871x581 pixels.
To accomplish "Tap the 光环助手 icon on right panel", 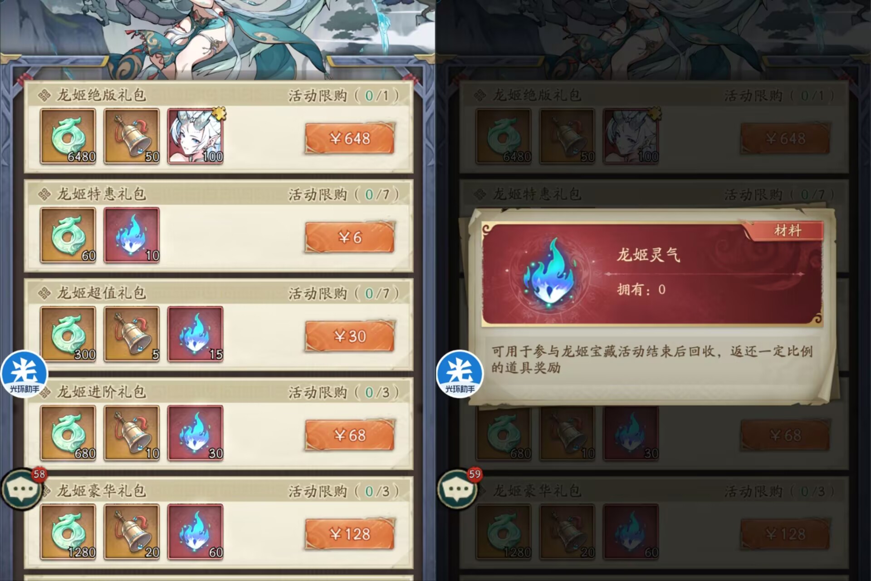I will [x=460, y=374].
